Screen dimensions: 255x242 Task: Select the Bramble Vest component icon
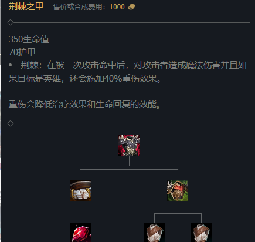point(178,190)
